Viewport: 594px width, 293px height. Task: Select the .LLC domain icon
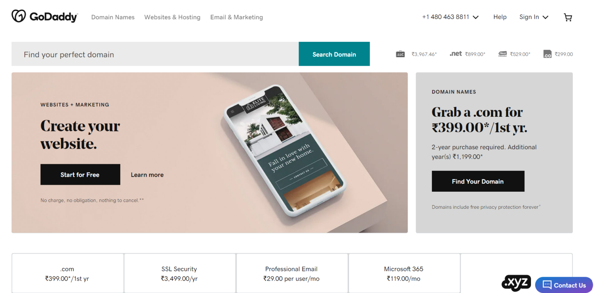400,54
